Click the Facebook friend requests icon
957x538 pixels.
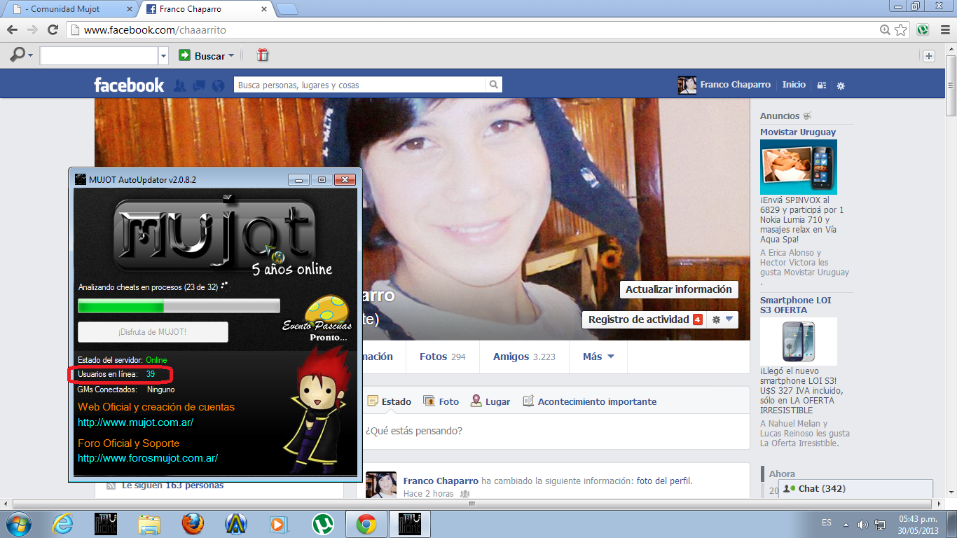pos(180,85)
